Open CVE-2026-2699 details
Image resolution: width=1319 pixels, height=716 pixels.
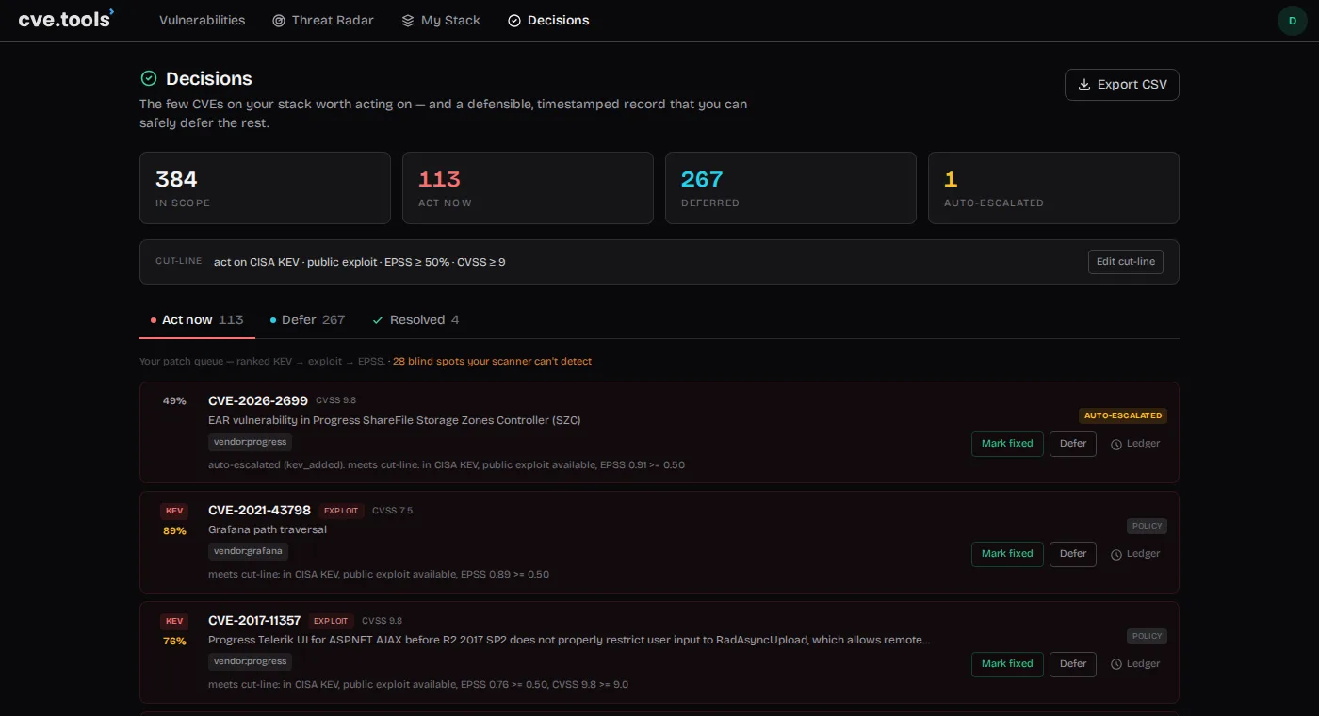[x=258, y=400]
